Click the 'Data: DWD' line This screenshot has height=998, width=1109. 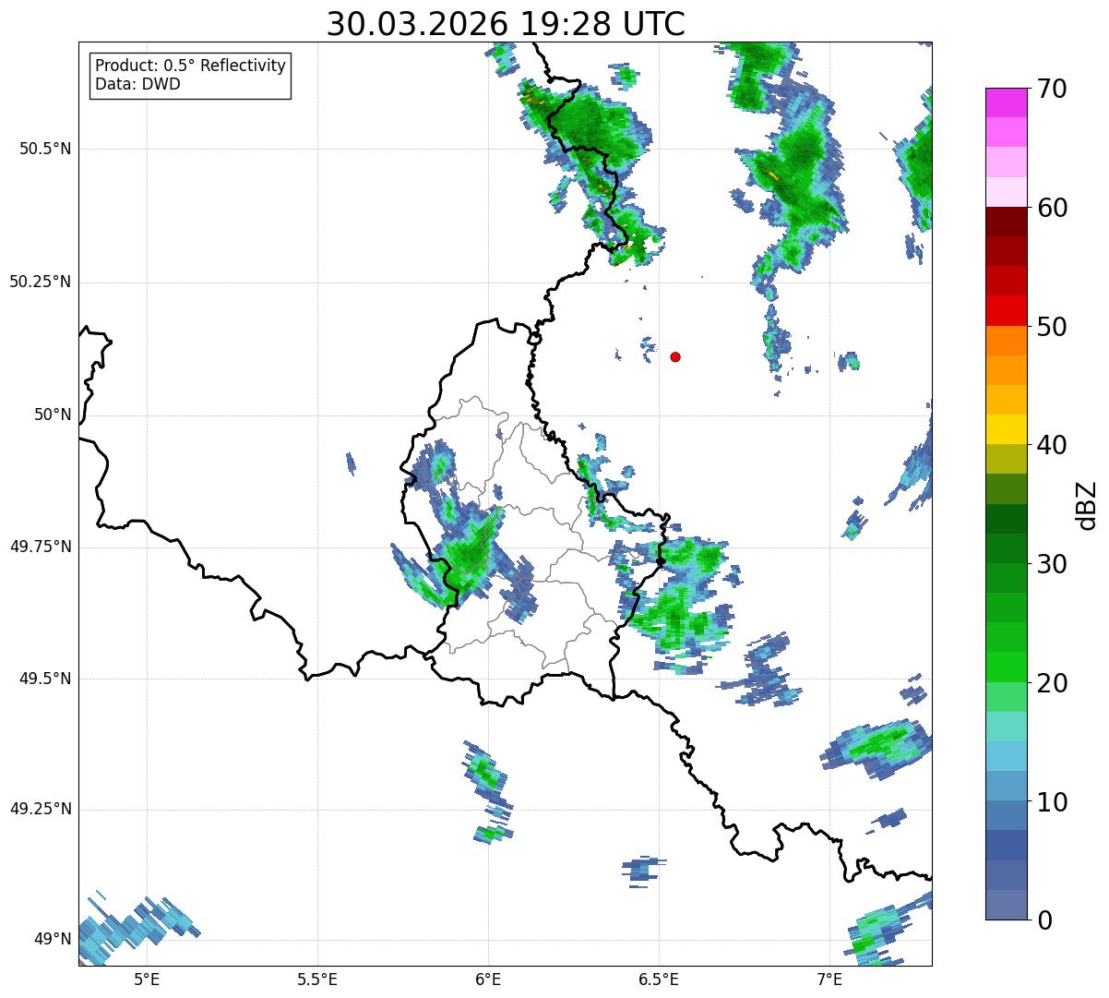[x=137, y=84]
